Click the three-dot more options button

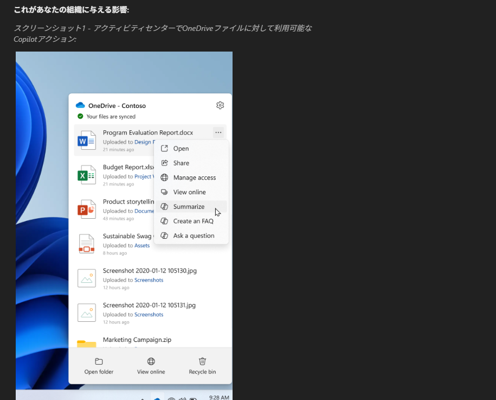point(218,132)
